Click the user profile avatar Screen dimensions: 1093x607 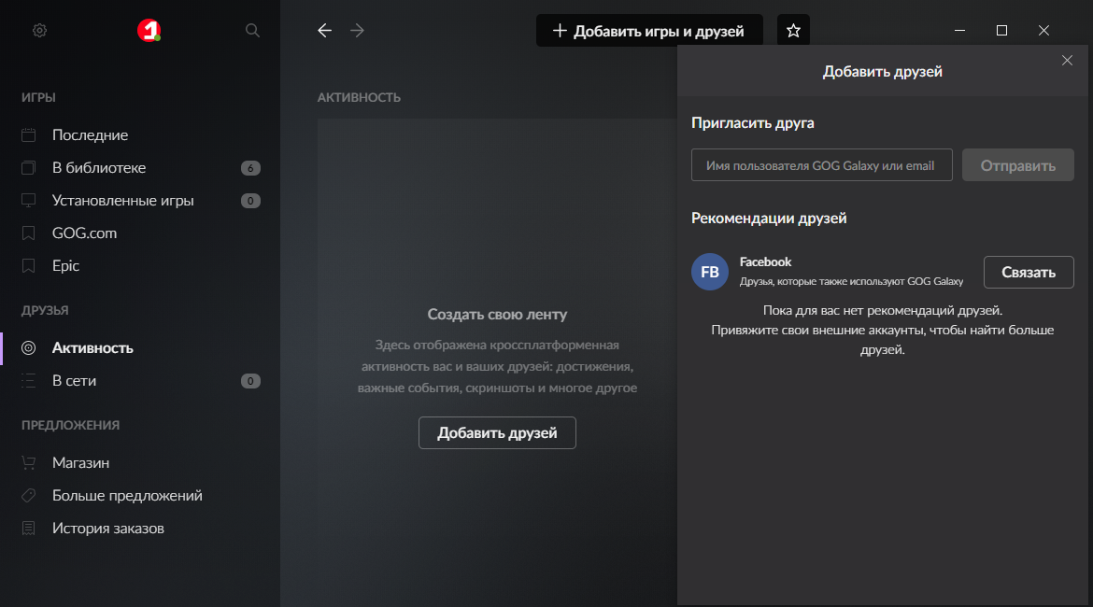[x=149, y=31]
